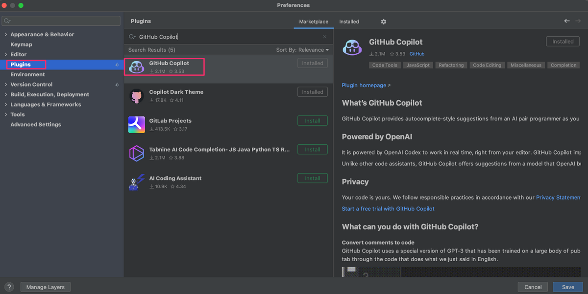Click the forward navigation arrow

click(579, 21)
